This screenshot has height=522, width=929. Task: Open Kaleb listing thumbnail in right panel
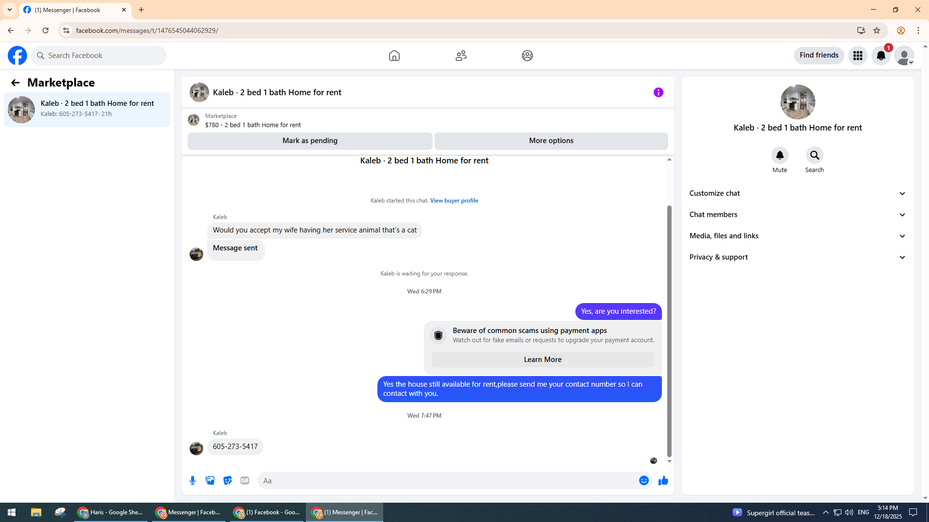click(798, 102)
